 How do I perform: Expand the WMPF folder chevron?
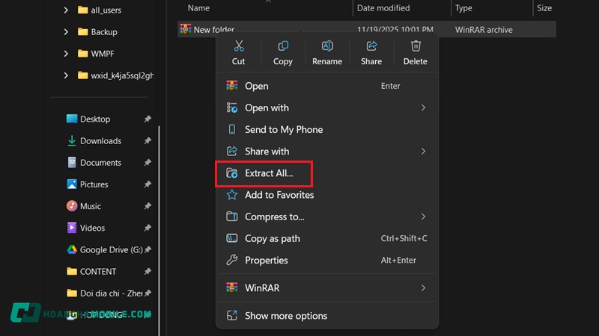pos(66,54)
